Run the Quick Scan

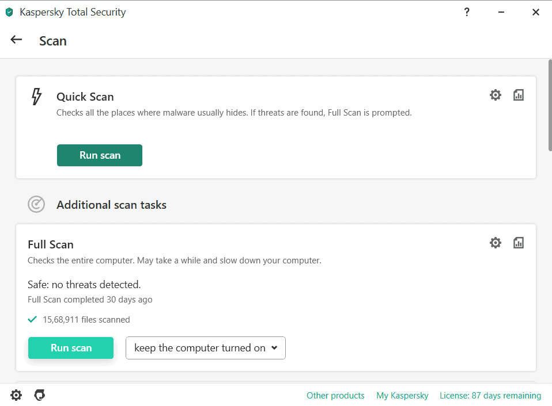coord(100,155)
